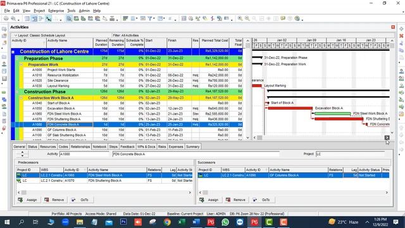Viewport: 405px width, 228px height.
Task: Switch to the Notebook tab
Action: pos(99,146)
